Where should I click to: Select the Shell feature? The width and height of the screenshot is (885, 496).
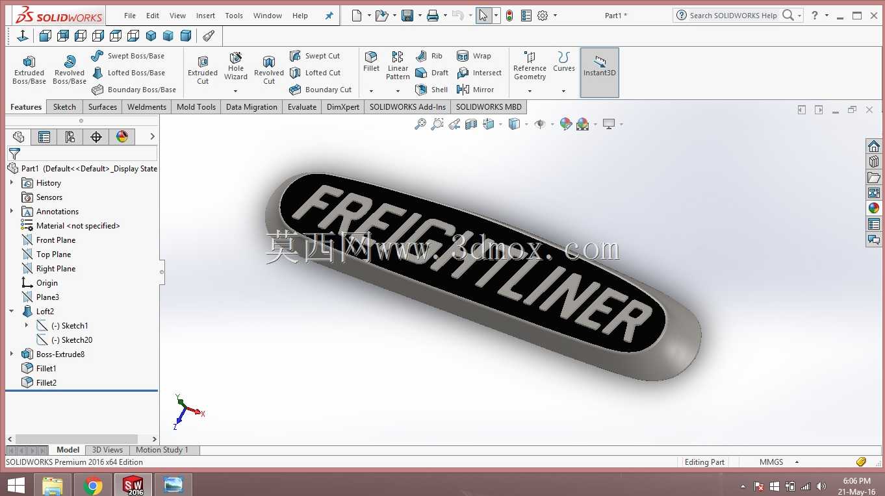(431, 90)
